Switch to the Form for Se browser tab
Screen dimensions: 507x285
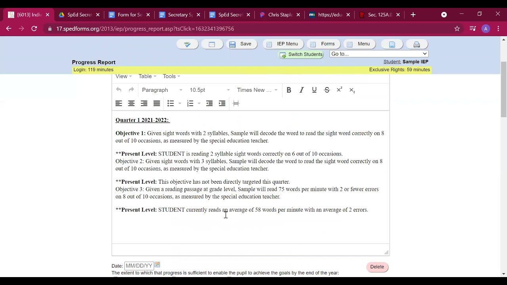click(130, 15)
